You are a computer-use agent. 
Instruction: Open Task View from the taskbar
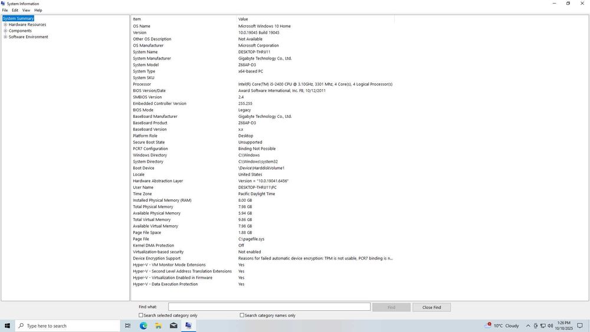click(x=128, y=326)
